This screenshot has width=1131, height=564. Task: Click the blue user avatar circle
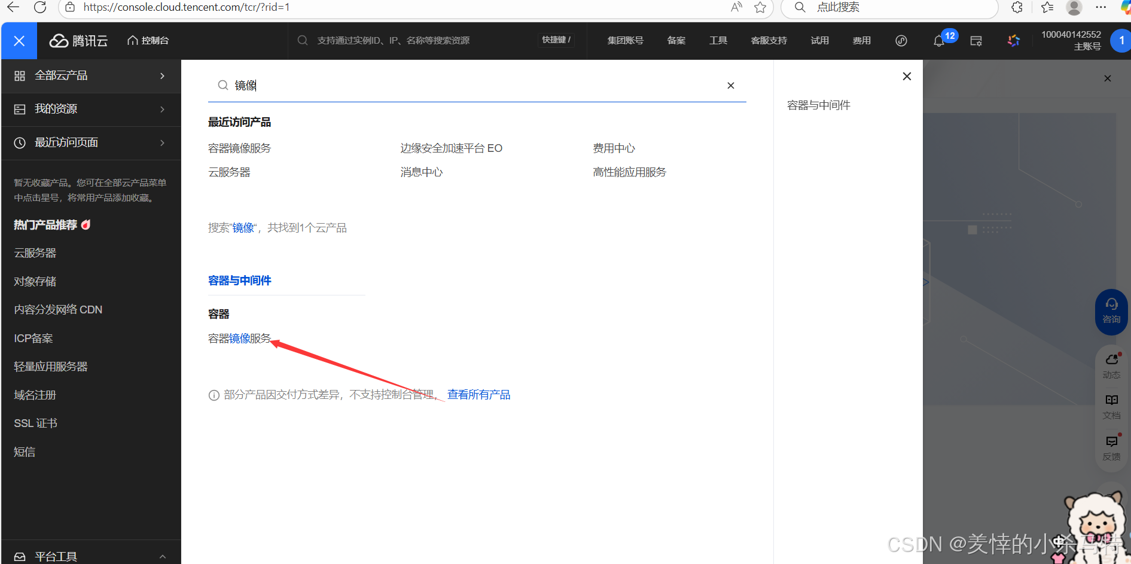(x=1120, y=41)
